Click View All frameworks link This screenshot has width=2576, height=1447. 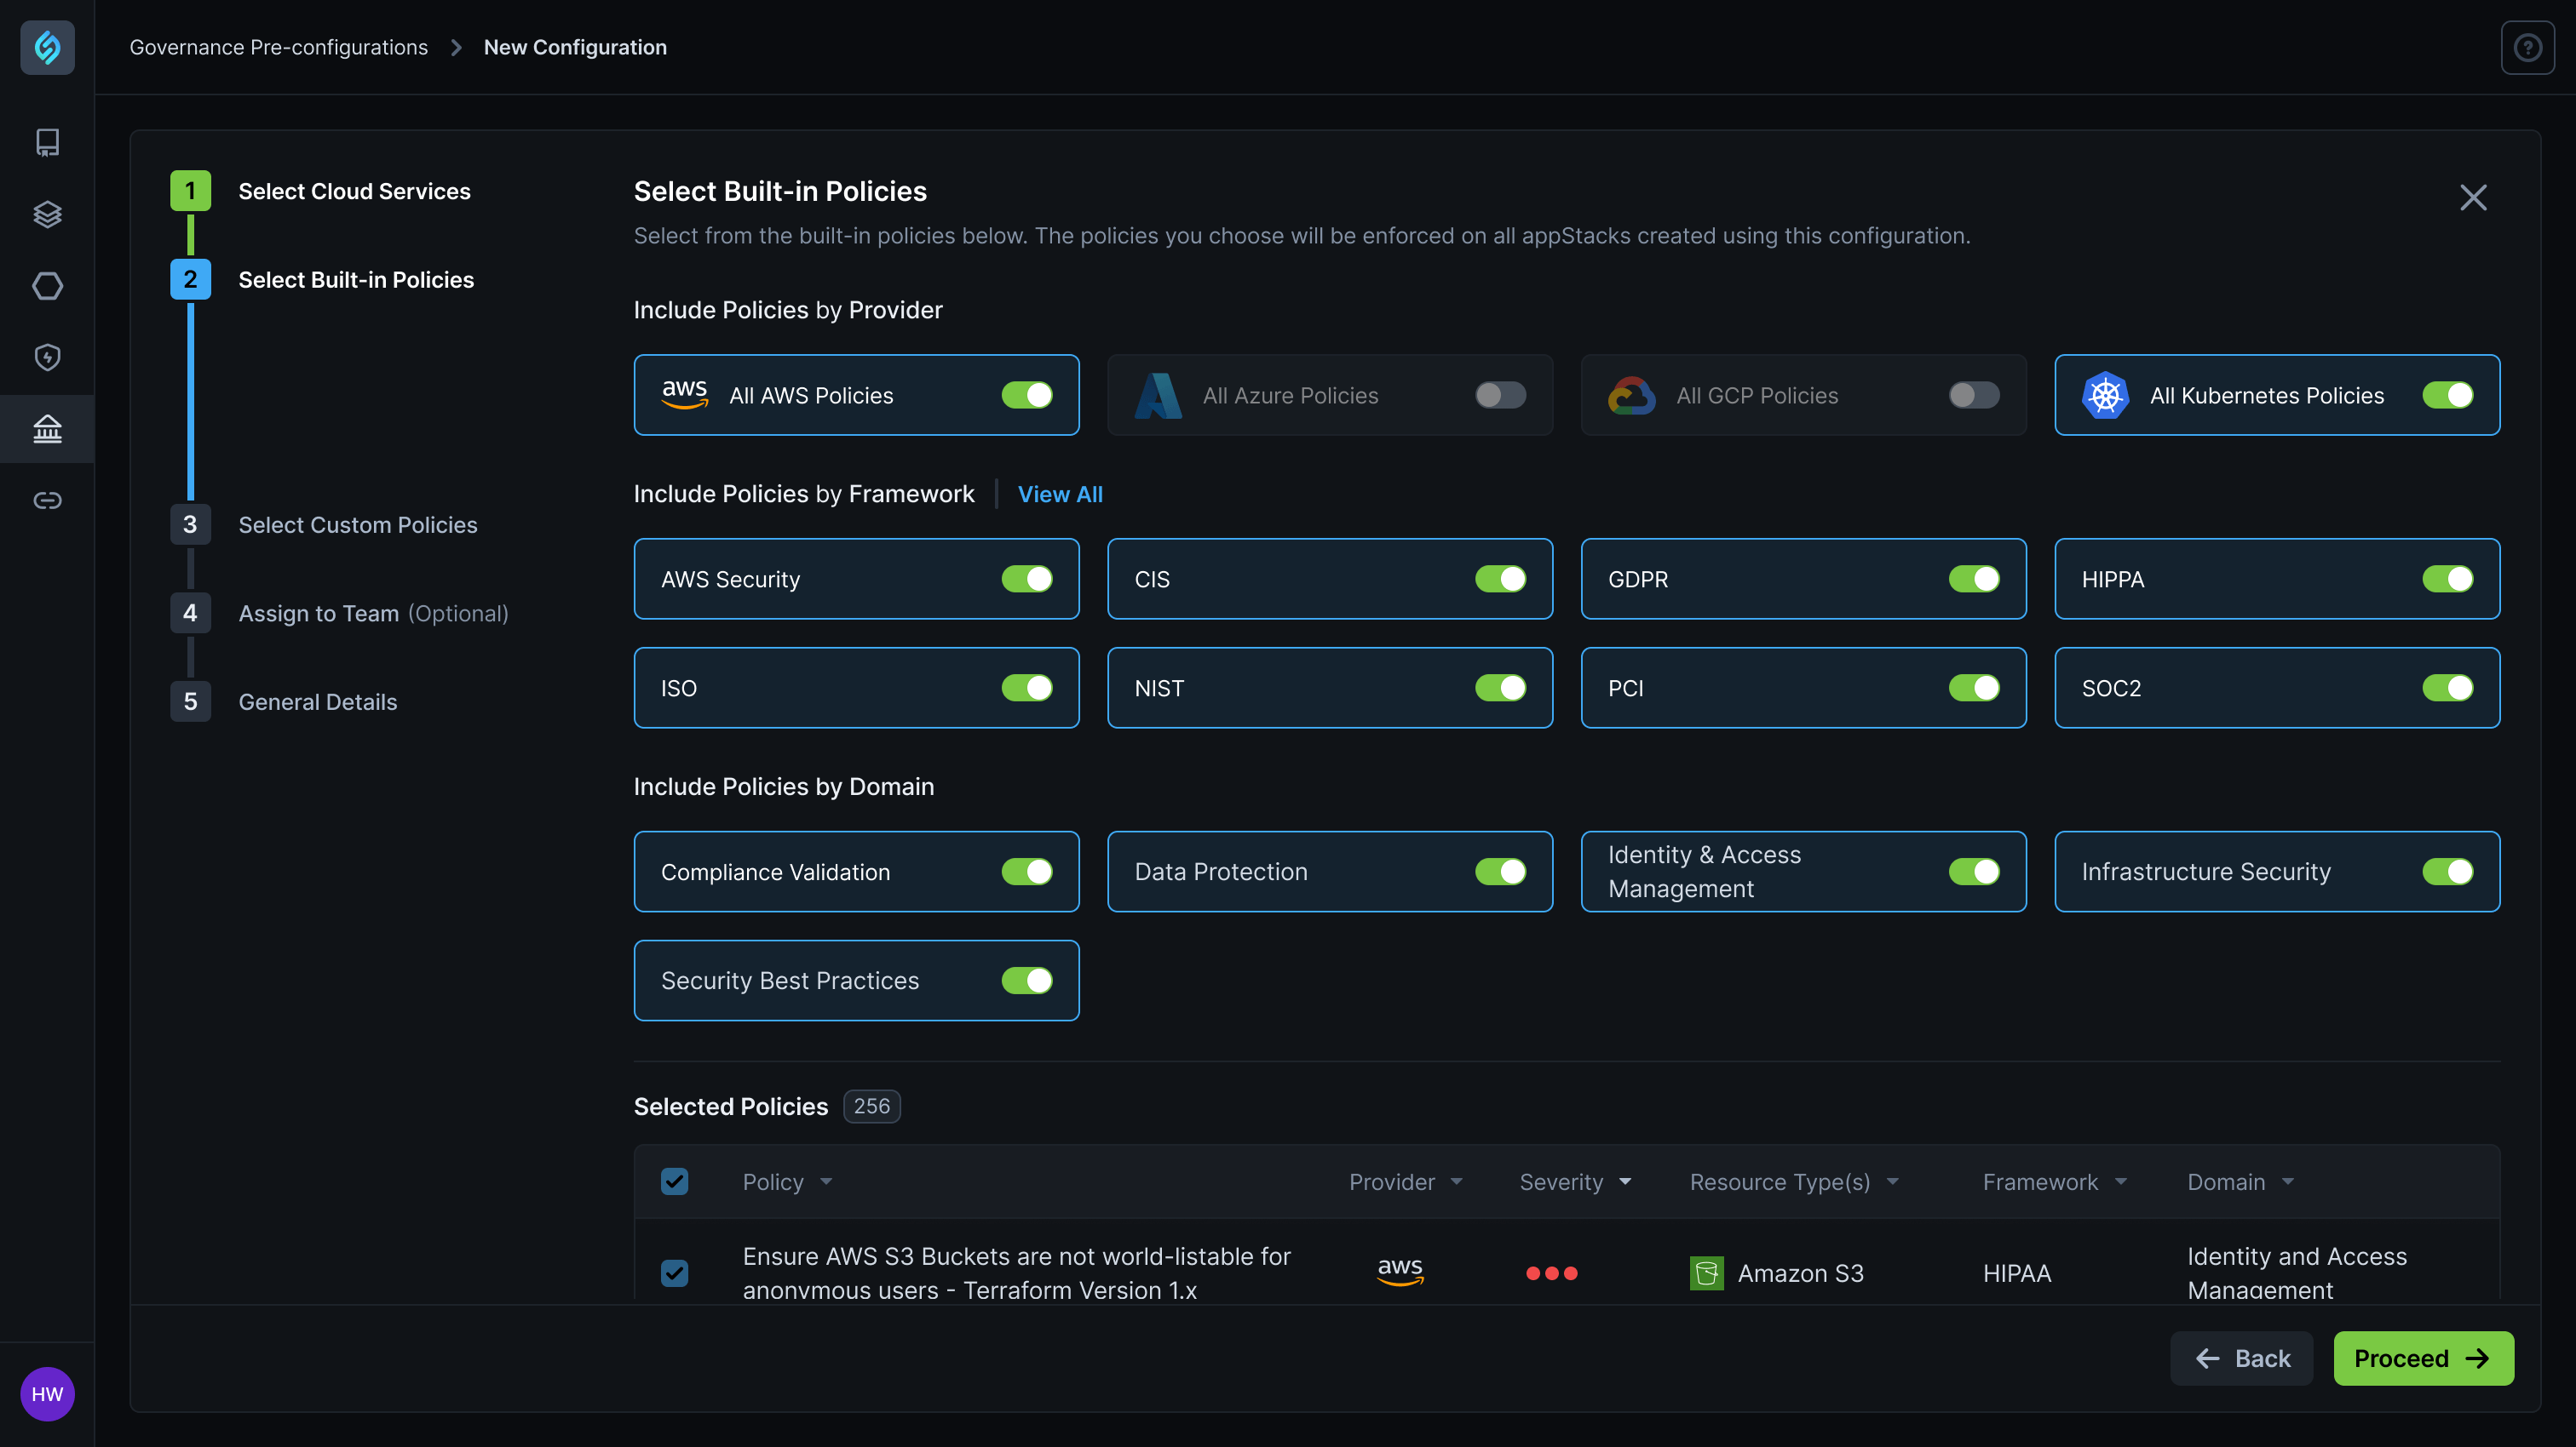tap(1060, 494)
